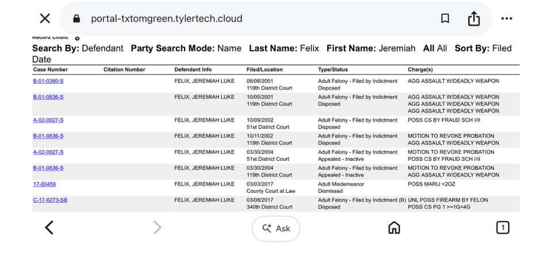Open case A-02-0927-S filed 03/30/2004

pyautogui.click(x=48, y=152)
